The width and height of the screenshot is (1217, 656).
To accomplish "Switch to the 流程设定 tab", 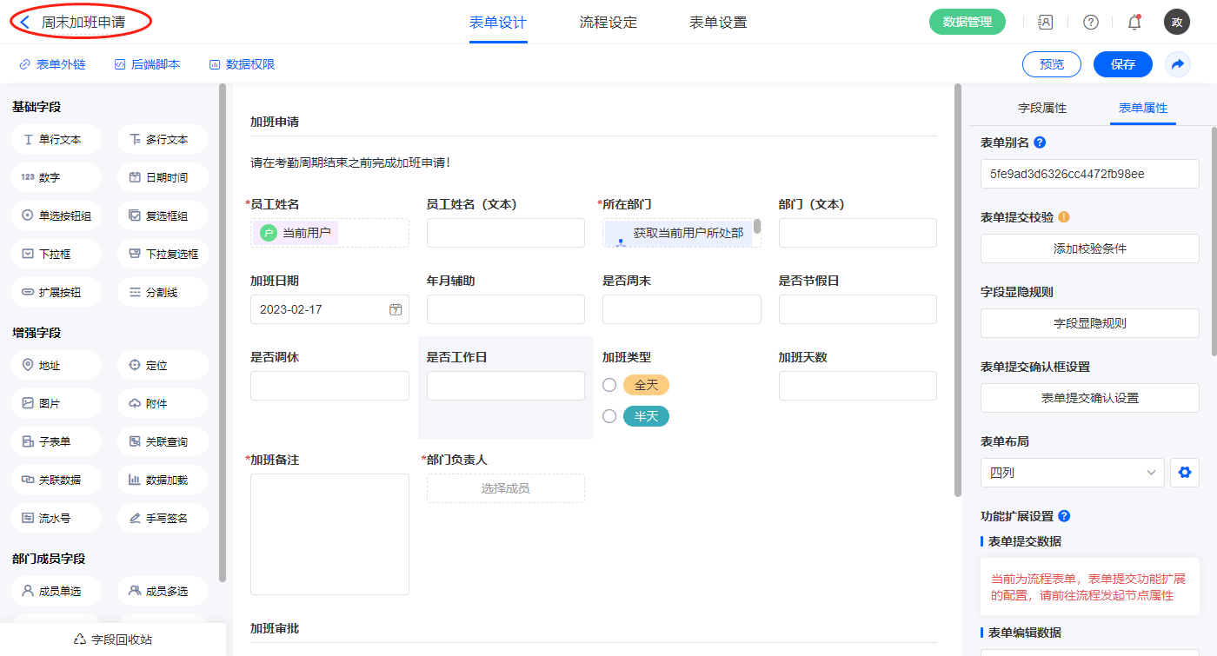I will pyautogui.click(x=608, y=23).
